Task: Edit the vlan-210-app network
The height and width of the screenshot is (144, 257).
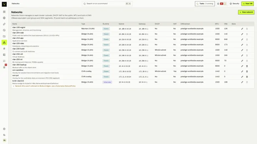Action: (x=242, y=39)
